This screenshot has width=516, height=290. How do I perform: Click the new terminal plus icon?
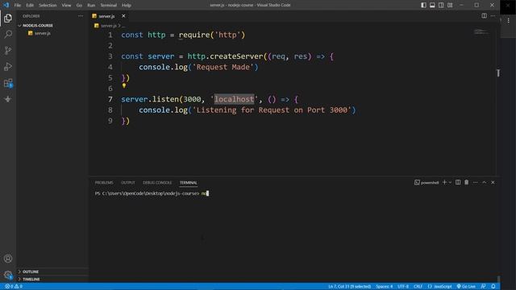(x=444, y=182)
